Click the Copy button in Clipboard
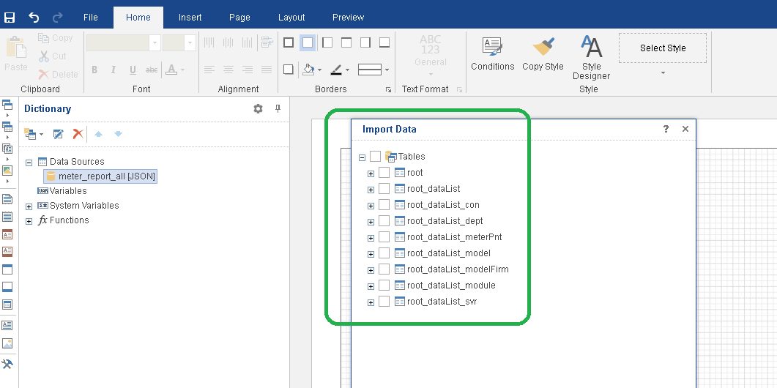 point(56,38)
